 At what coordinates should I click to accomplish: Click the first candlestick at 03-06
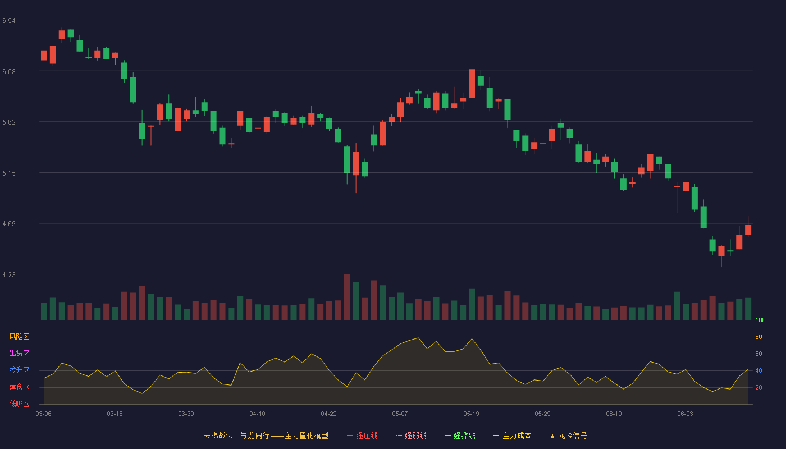[44, 55]
